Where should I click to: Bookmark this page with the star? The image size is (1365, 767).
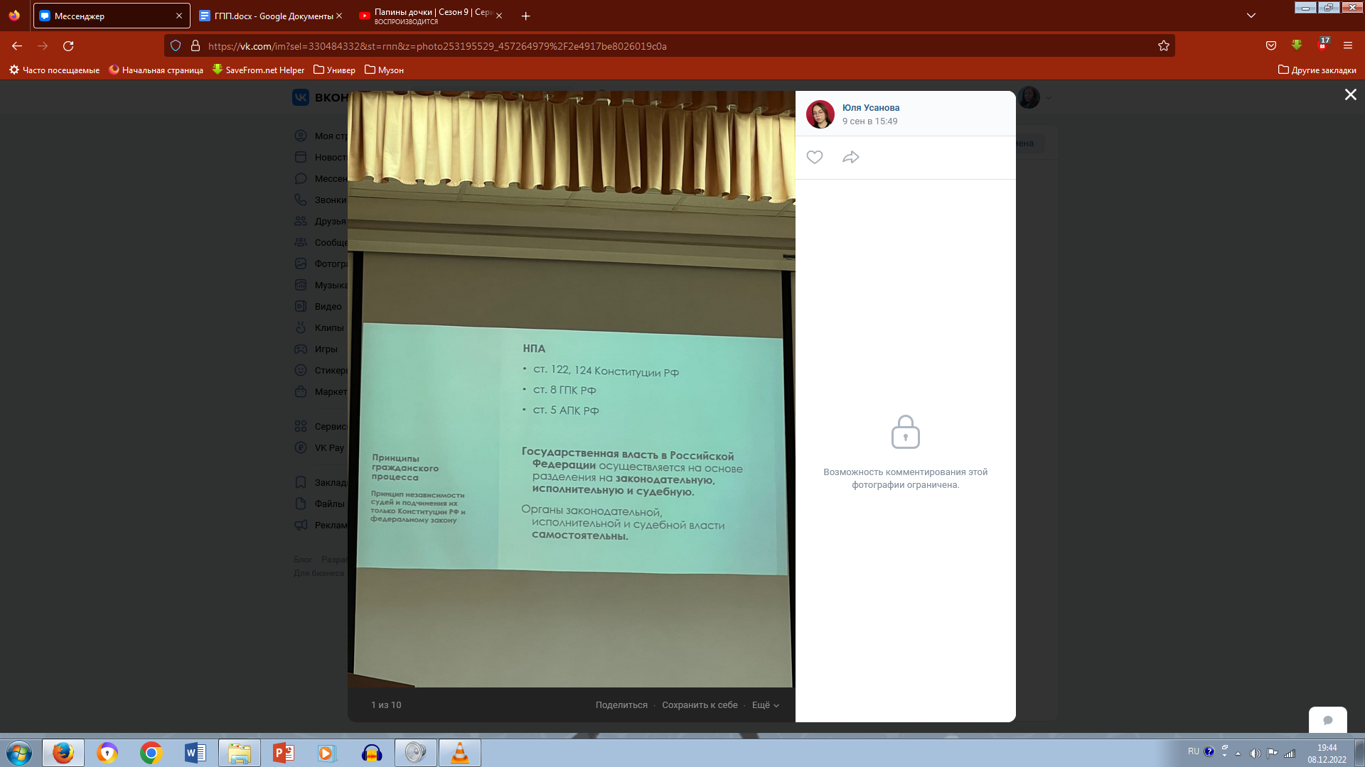pyautogui.click(x=1164, y=46)
